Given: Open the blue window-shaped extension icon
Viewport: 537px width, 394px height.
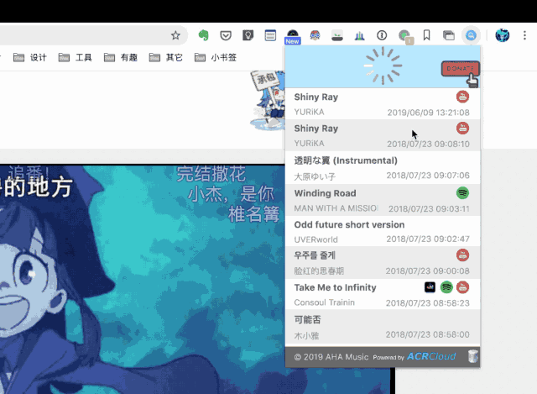Looking at the screenshot, I should tap(270, 35).
